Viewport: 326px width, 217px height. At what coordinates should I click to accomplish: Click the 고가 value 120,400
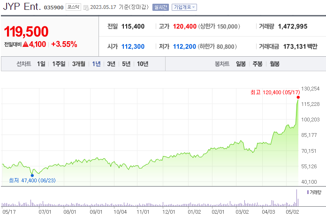185,26
